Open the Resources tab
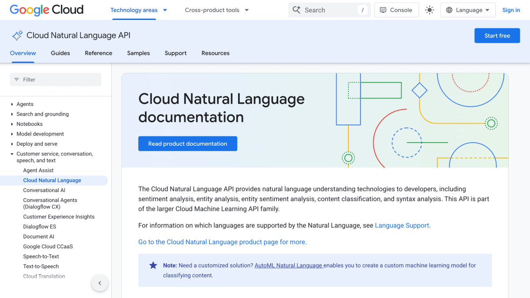Screen dimensions: 530x298 pyautogui.click(x=216, y=53)
